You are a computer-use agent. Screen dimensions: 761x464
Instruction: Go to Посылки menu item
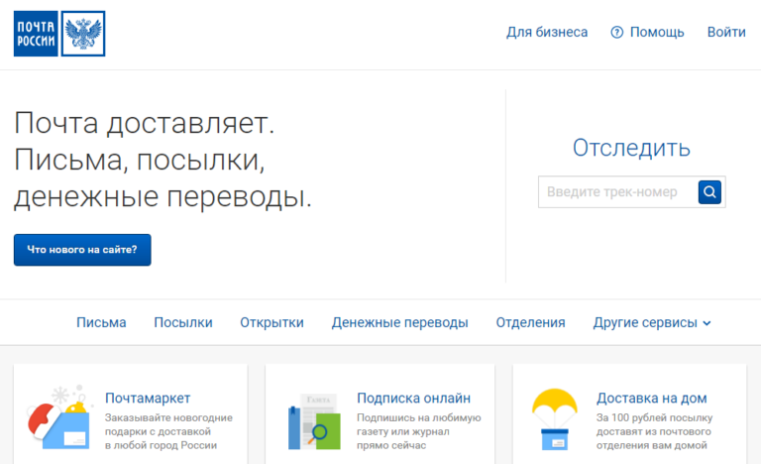point(183,322)
